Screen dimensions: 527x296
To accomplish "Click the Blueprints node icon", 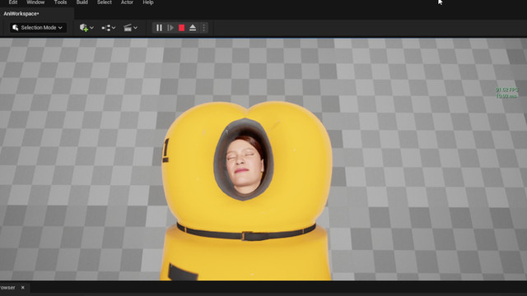I will 106,28.
